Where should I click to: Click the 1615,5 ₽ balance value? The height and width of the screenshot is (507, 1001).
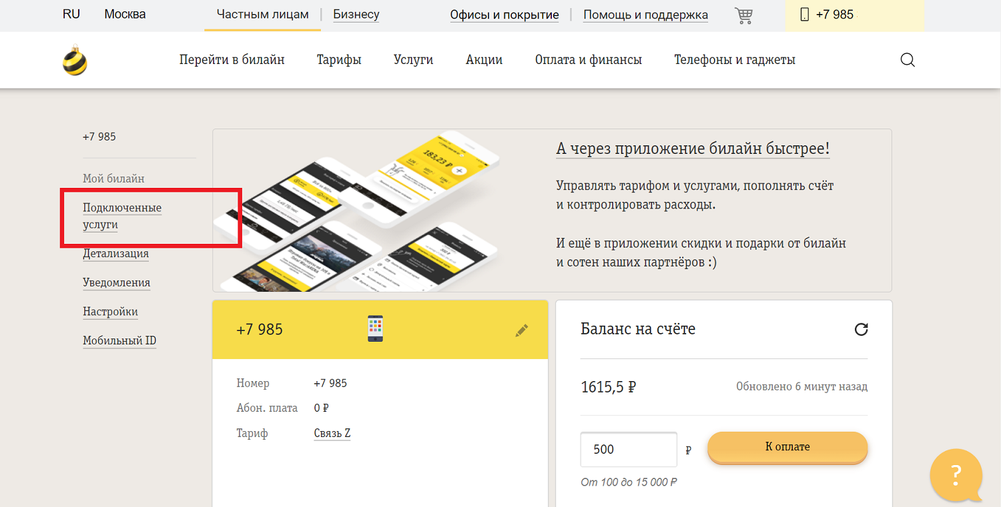608,387
